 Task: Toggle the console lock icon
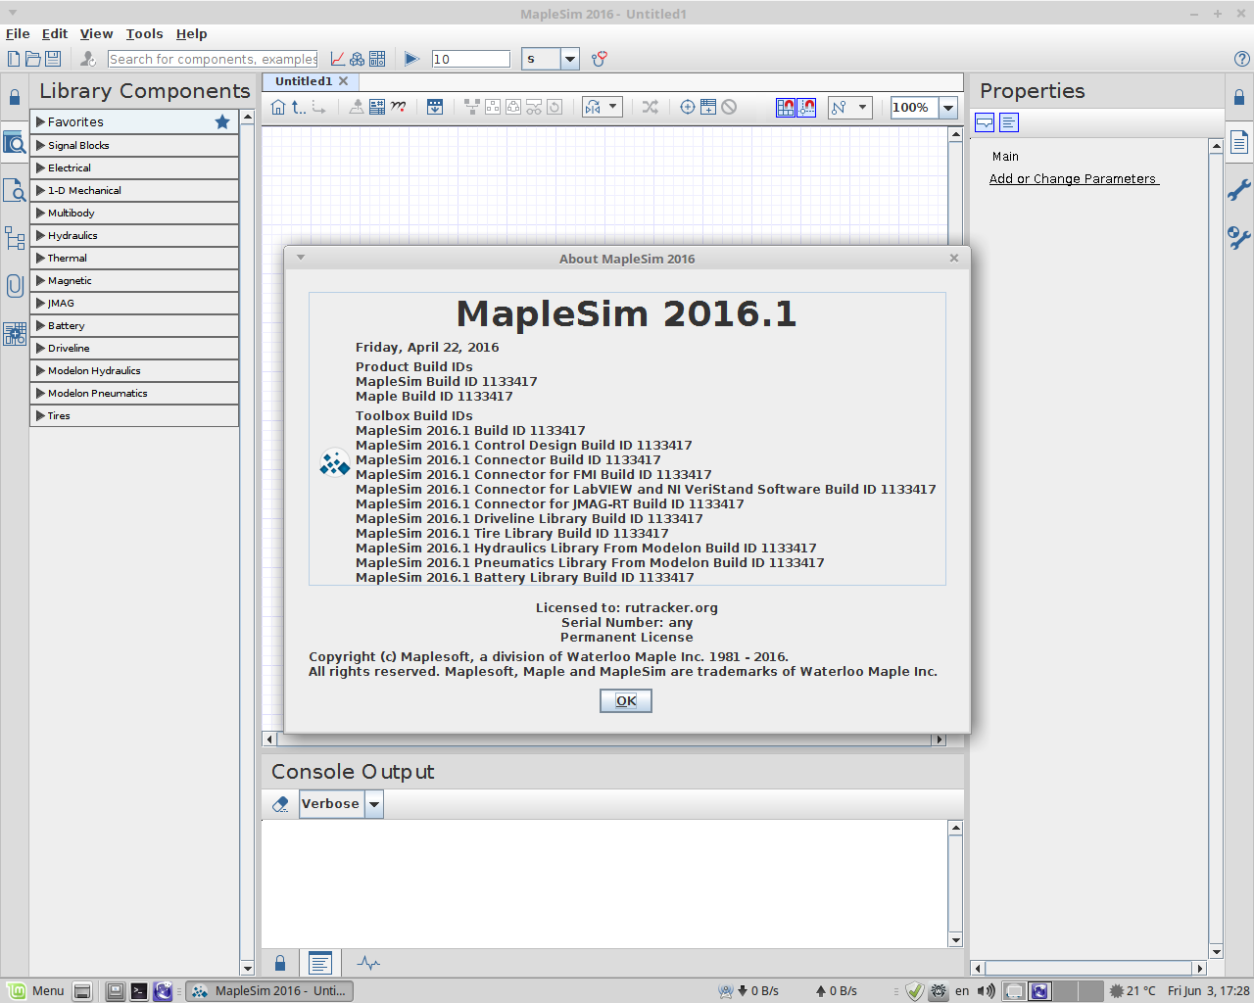click(280, 963)
